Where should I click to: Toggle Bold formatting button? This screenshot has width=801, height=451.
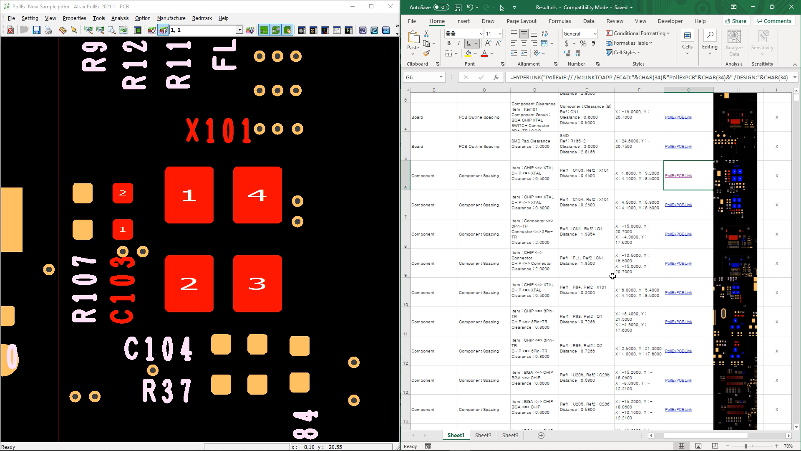coord(449,43)
